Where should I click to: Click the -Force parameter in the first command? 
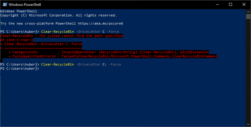point(113,31)
